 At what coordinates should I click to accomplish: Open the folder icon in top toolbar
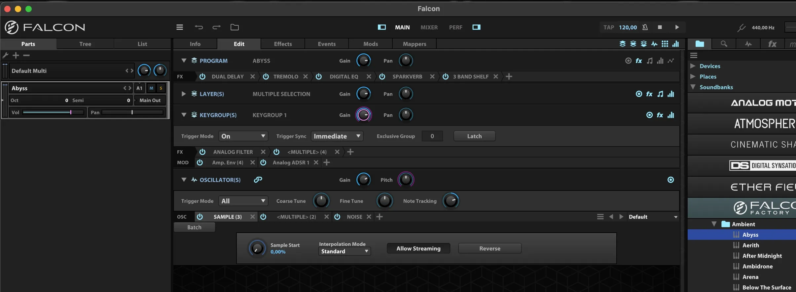click(x=235, y=27)
